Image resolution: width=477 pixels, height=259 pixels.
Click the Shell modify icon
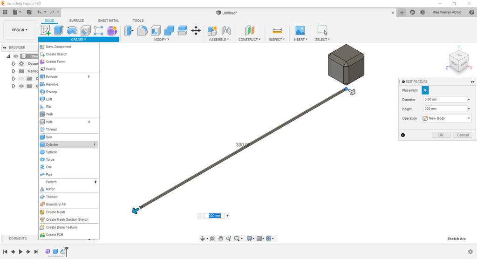(156, 30)
